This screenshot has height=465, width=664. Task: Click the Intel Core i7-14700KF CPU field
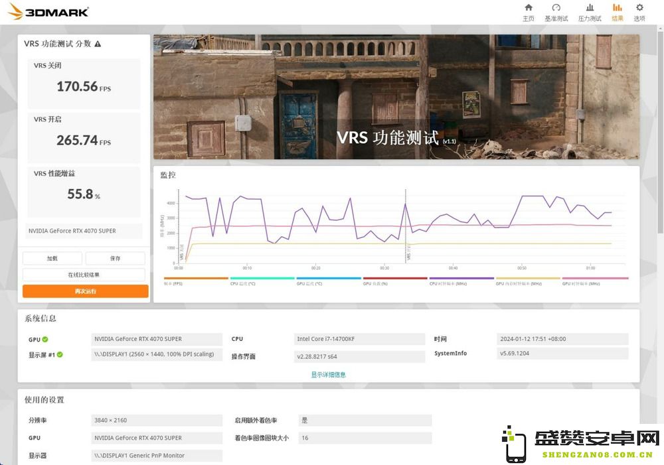coord(359,339)
